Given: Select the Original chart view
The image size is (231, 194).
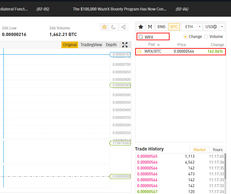Looking at the screenshot, I should click(70, 45).
